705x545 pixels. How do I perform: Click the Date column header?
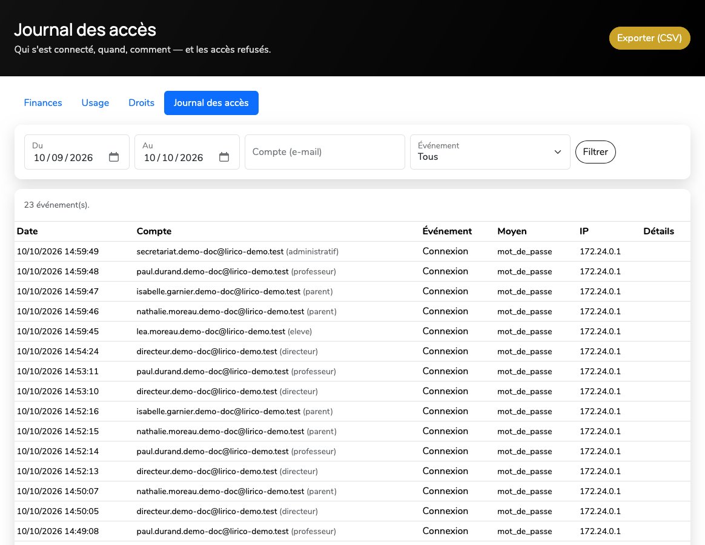click(x=27, y=231)
